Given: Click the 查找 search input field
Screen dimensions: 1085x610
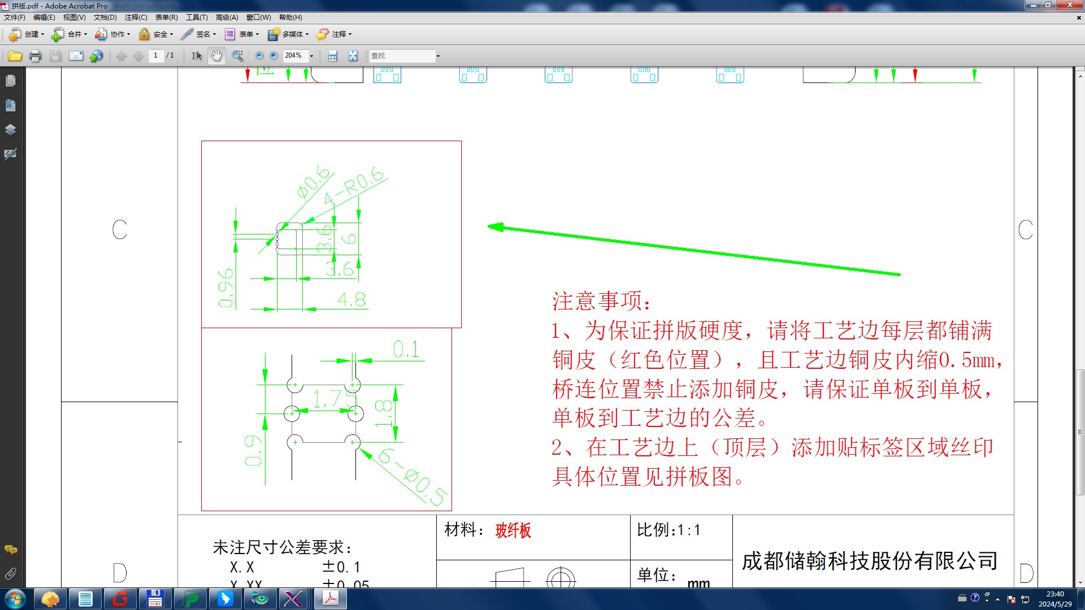Looking at the screenshot, I should [401, 56].
